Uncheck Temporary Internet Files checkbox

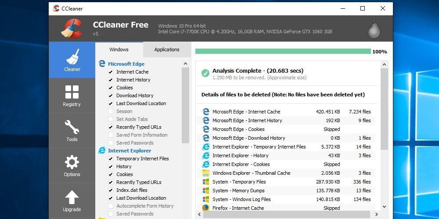click(111, 159)
